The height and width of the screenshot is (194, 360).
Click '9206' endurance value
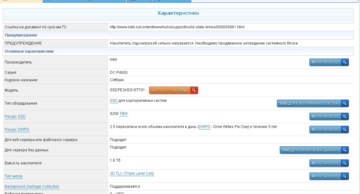[x=114, y=114]
